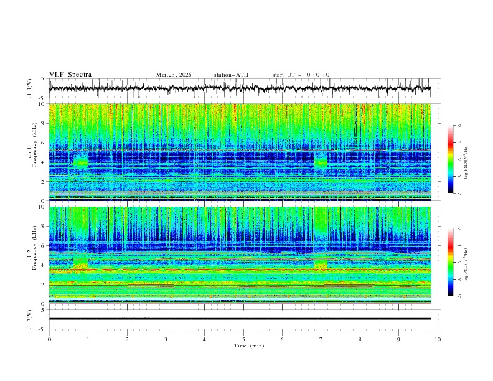
Task: Click the ch.3 flat voltage trace
Action: 240,319
